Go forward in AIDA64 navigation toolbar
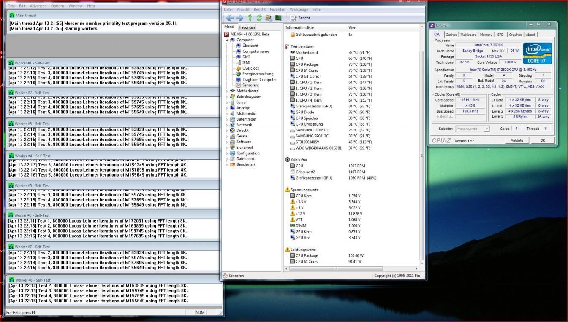 [239, 18]
